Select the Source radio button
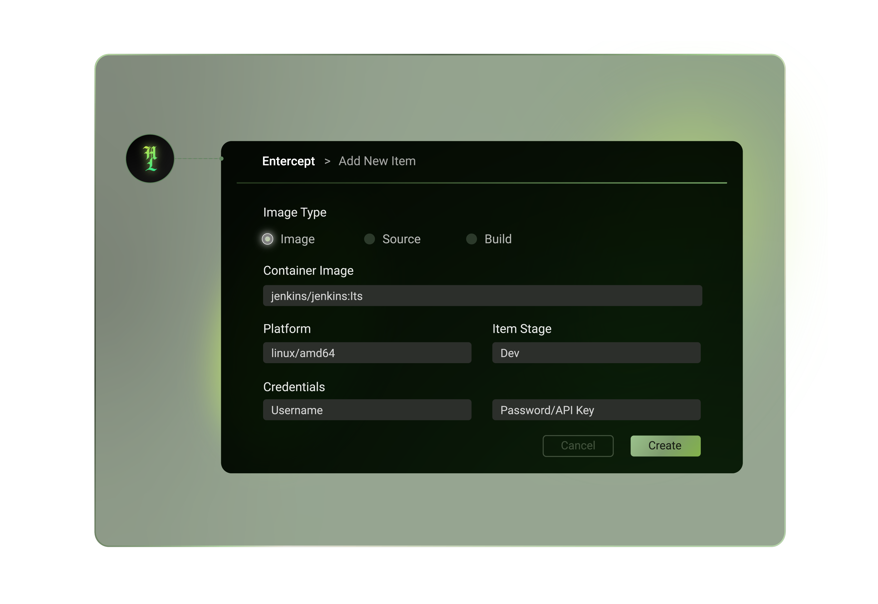 [x=369, y=239]
